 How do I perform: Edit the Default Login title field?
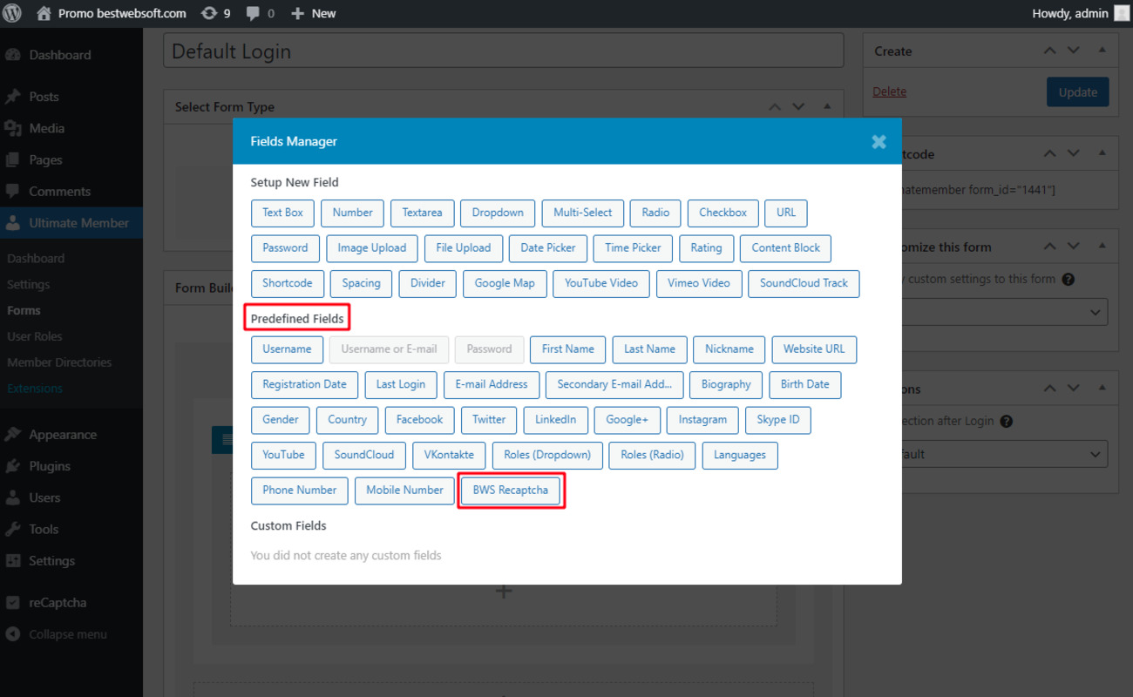[x=504, y=51]
